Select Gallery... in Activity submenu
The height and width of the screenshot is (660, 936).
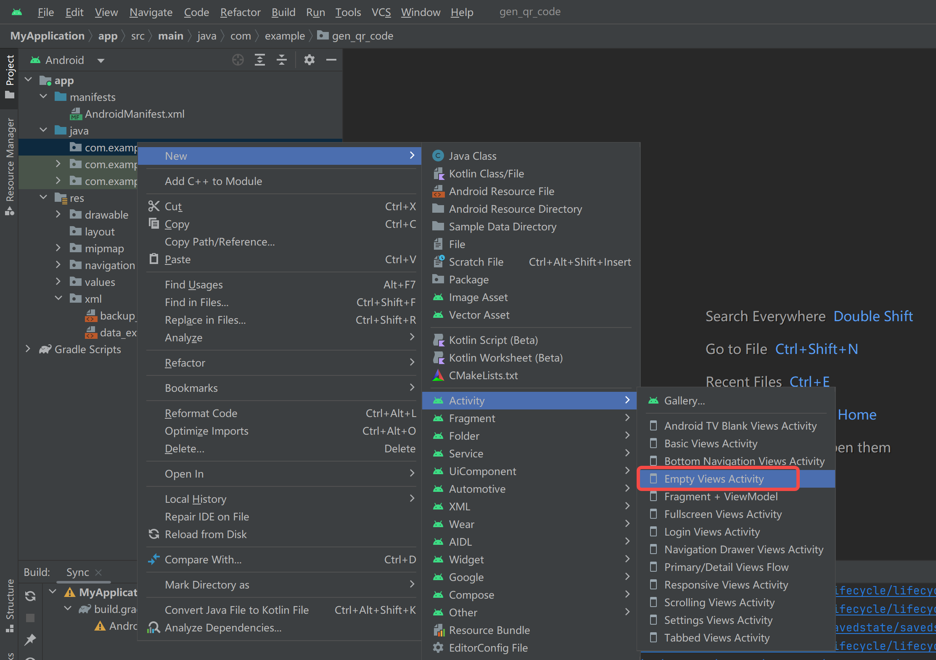click(736, 401)
